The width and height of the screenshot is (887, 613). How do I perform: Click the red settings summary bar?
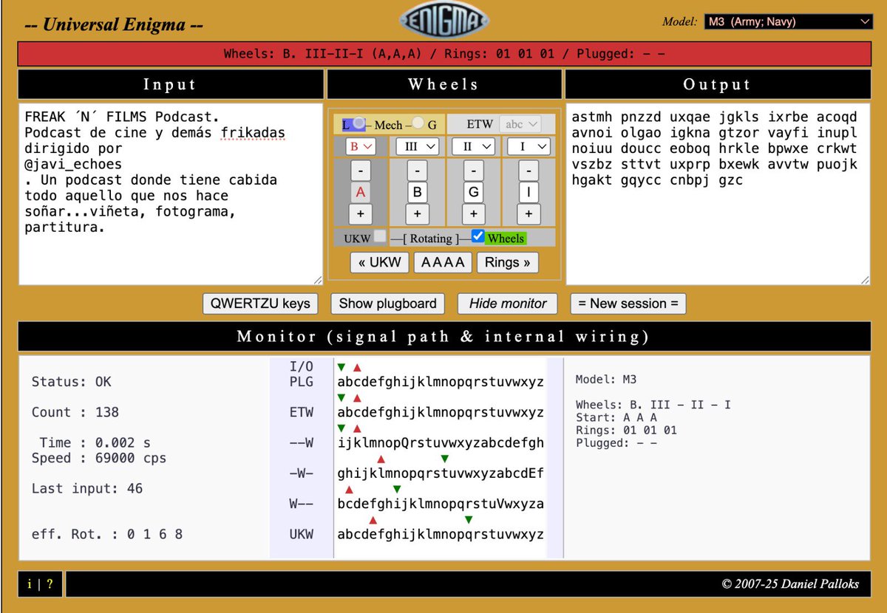tap(444, 54)
